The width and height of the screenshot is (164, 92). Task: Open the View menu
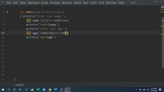pyautogui.click(x=23, y=3)
